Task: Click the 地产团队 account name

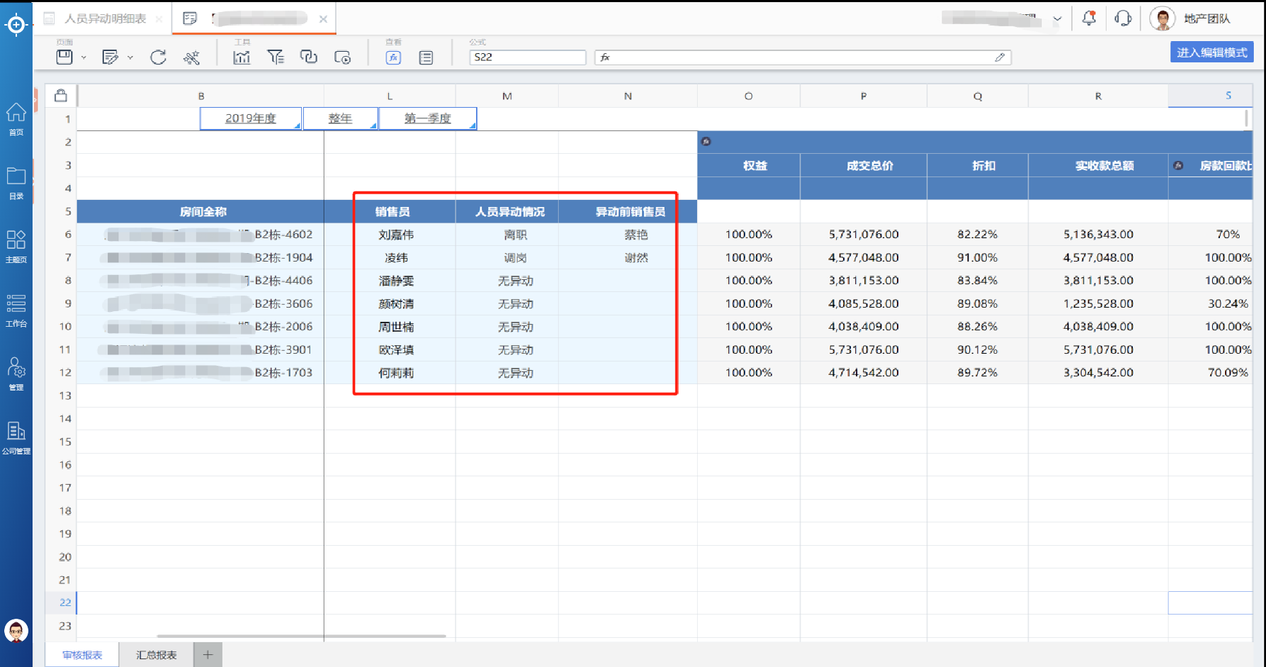Action: pos(1207,18)
